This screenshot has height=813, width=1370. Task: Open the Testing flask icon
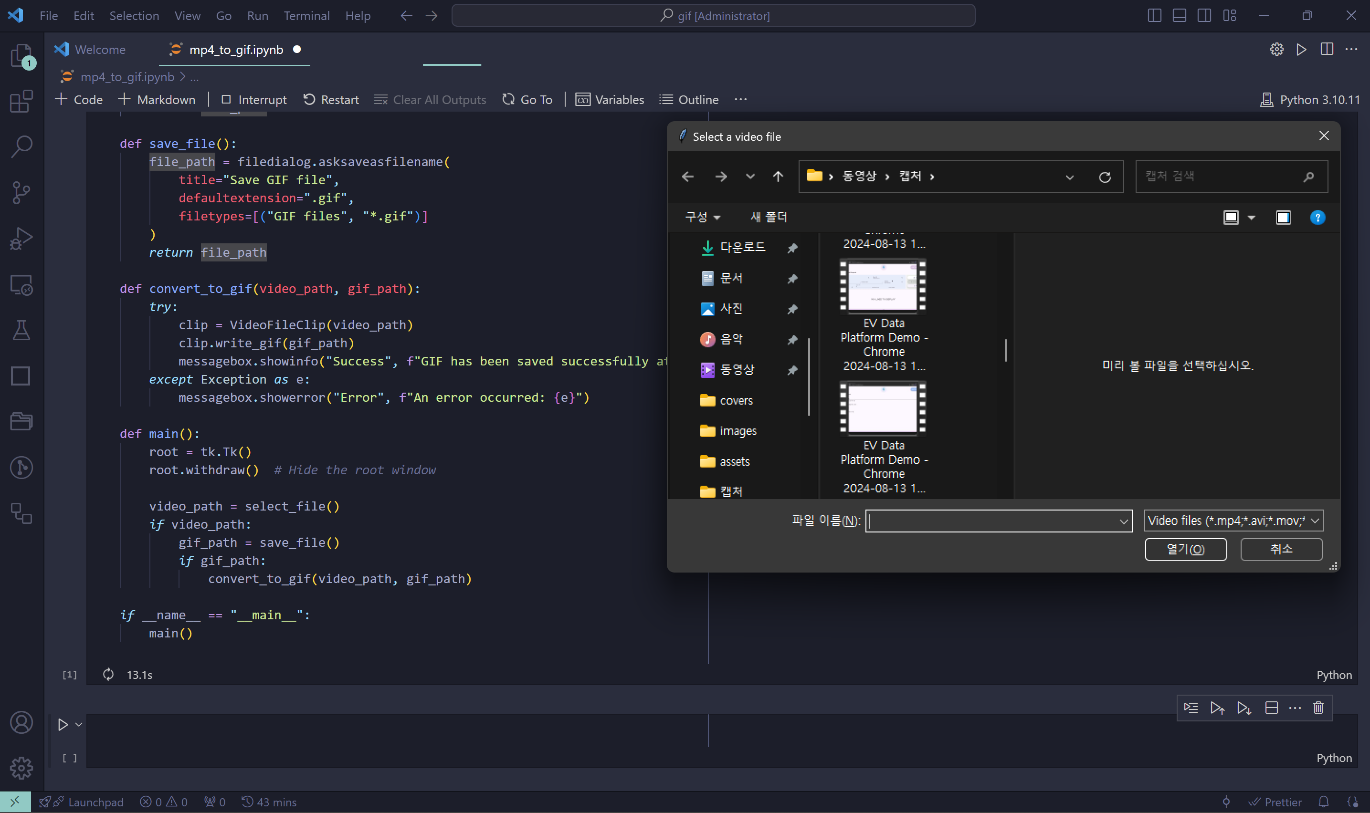pyautogui.click(x=21, y=330)
